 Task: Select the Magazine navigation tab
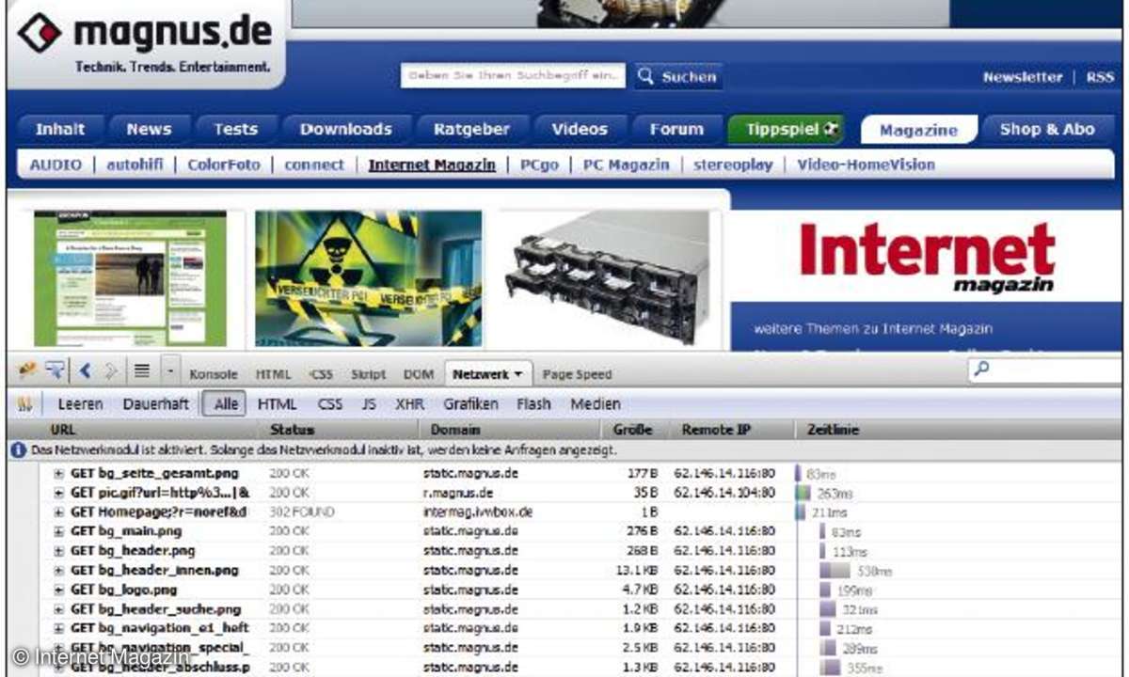[x=918, y=130]
